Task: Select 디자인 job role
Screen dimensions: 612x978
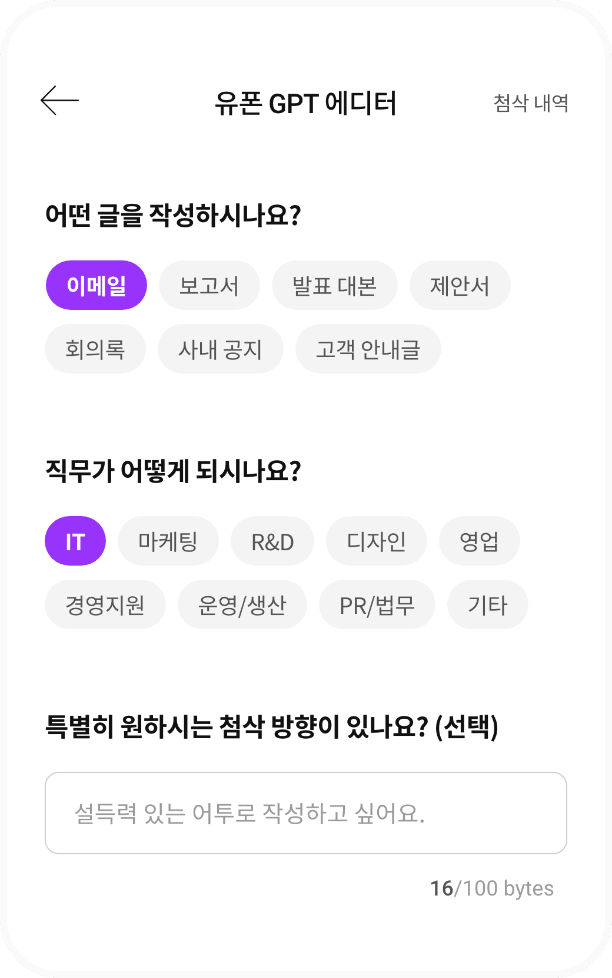Action: click(377, 541)
